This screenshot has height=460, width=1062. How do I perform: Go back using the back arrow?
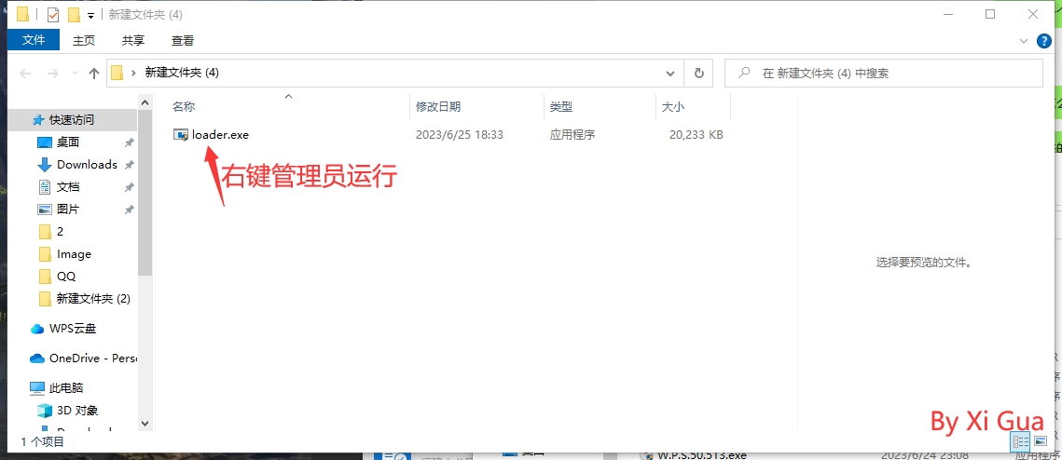(25, 74)
